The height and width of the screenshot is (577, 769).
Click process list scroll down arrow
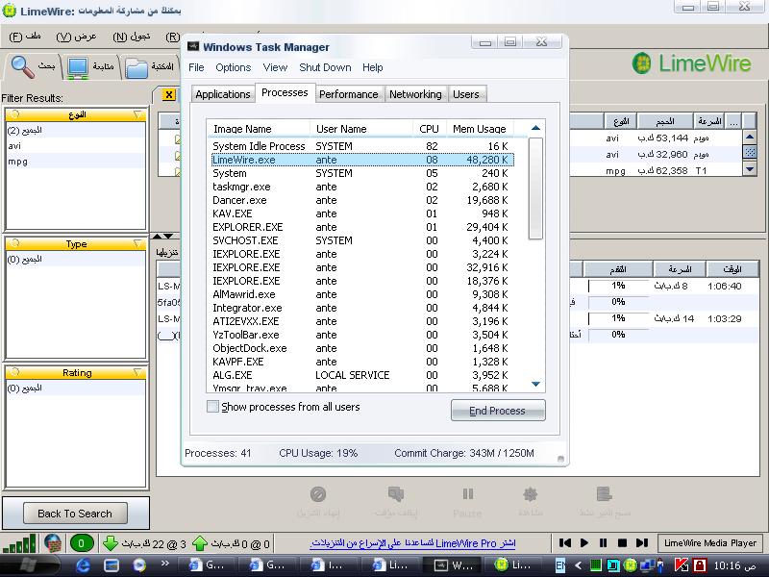(536, 384)
